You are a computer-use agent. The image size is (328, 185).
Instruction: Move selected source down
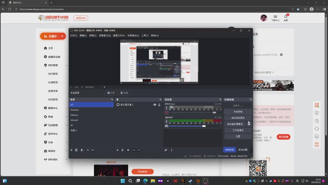coord(139,150)
